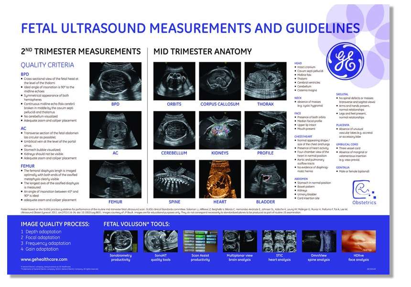Select the SPINE ultrasound image
Screen dimensions: 411x287
click(174, 179)
